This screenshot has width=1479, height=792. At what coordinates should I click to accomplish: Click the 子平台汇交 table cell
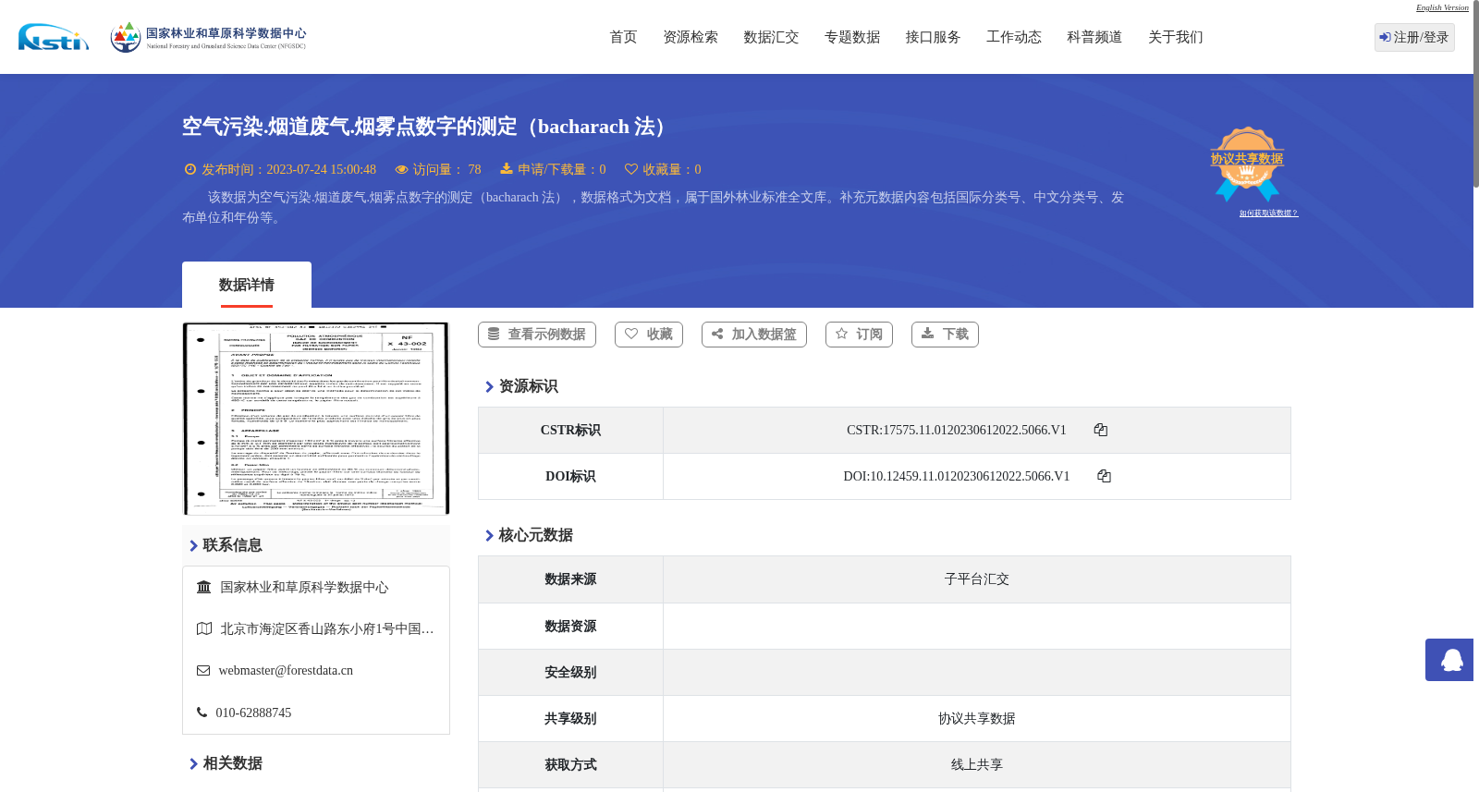(977, 579)
